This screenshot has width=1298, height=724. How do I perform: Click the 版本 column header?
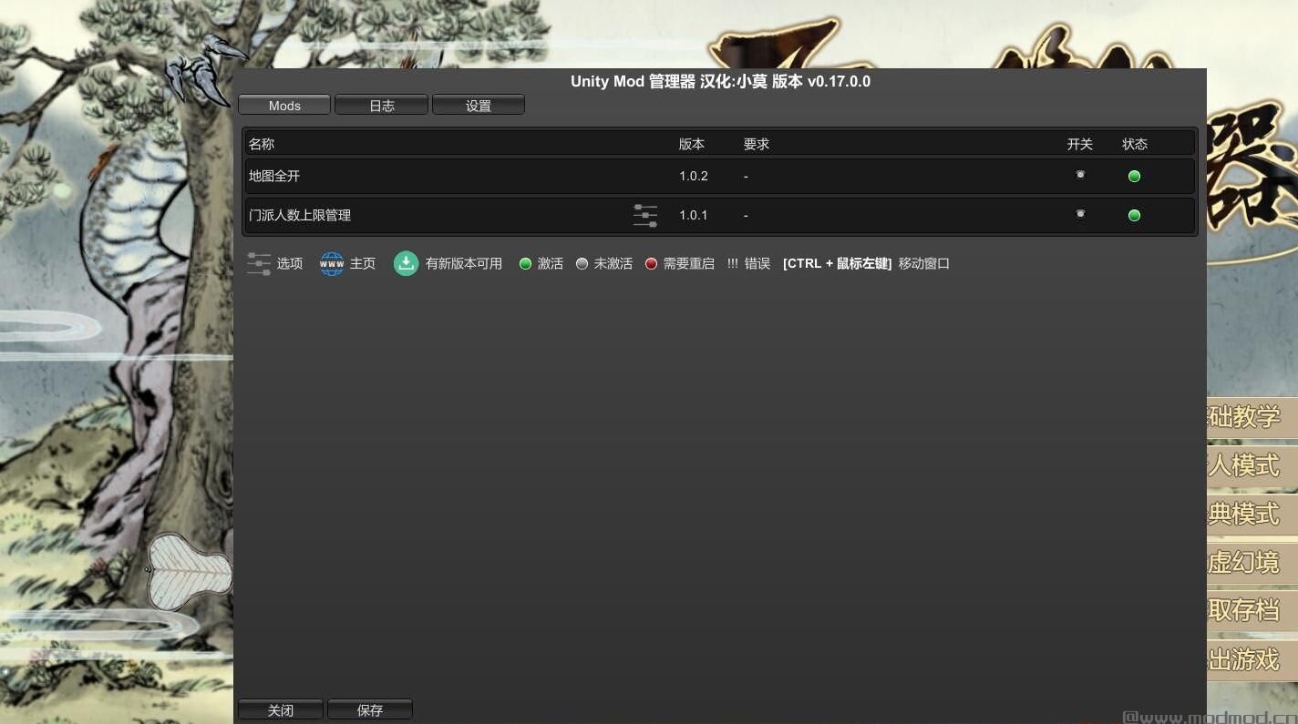tap(692, 144)
